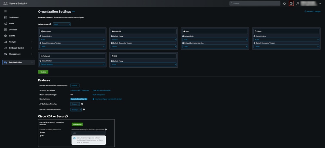Go to Overview in sidebar
325x148 pixels.
point(13,30)
